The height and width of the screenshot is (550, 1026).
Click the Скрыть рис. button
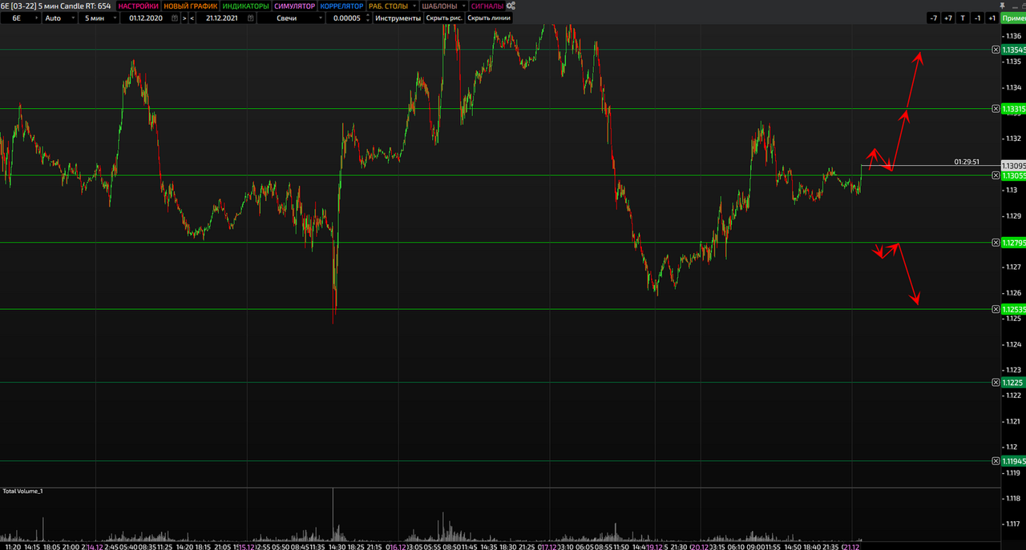pyautogui.click(x=444, y=18)
